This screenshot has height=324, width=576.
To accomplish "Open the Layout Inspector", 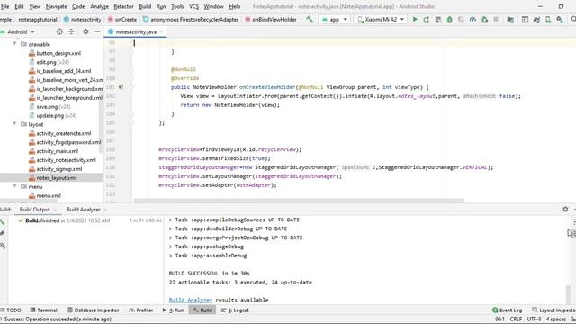I will click(x=554, y=310).
